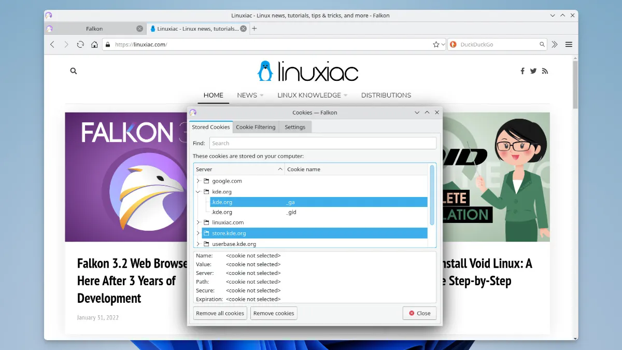Click the Close button in Cookies dialog

coord(419,313)
